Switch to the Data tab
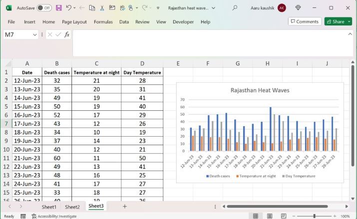This screenshot has height=219, width=357. click(x=124, y=22)
